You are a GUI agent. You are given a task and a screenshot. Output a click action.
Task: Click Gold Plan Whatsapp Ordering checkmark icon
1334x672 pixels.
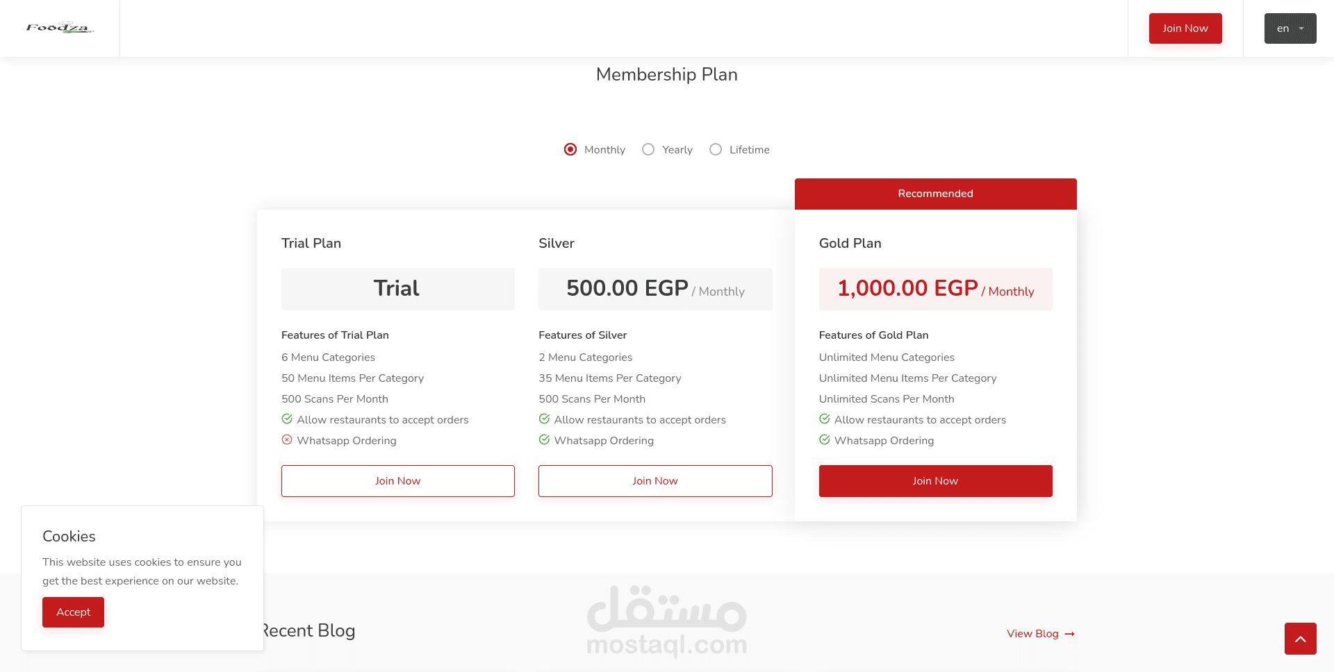point(825,439)
